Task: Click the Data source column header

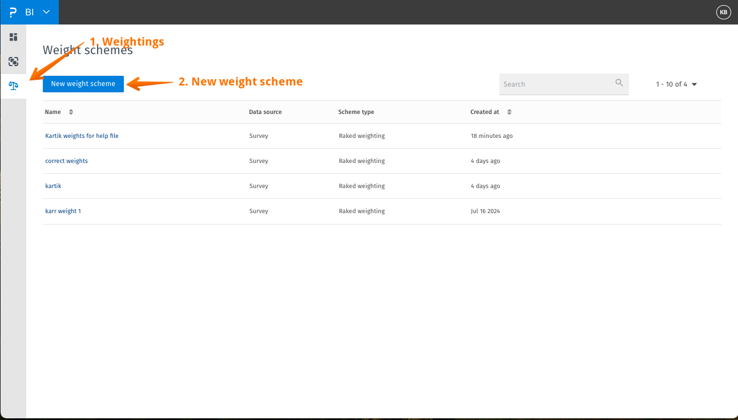Action: (265, 112)
